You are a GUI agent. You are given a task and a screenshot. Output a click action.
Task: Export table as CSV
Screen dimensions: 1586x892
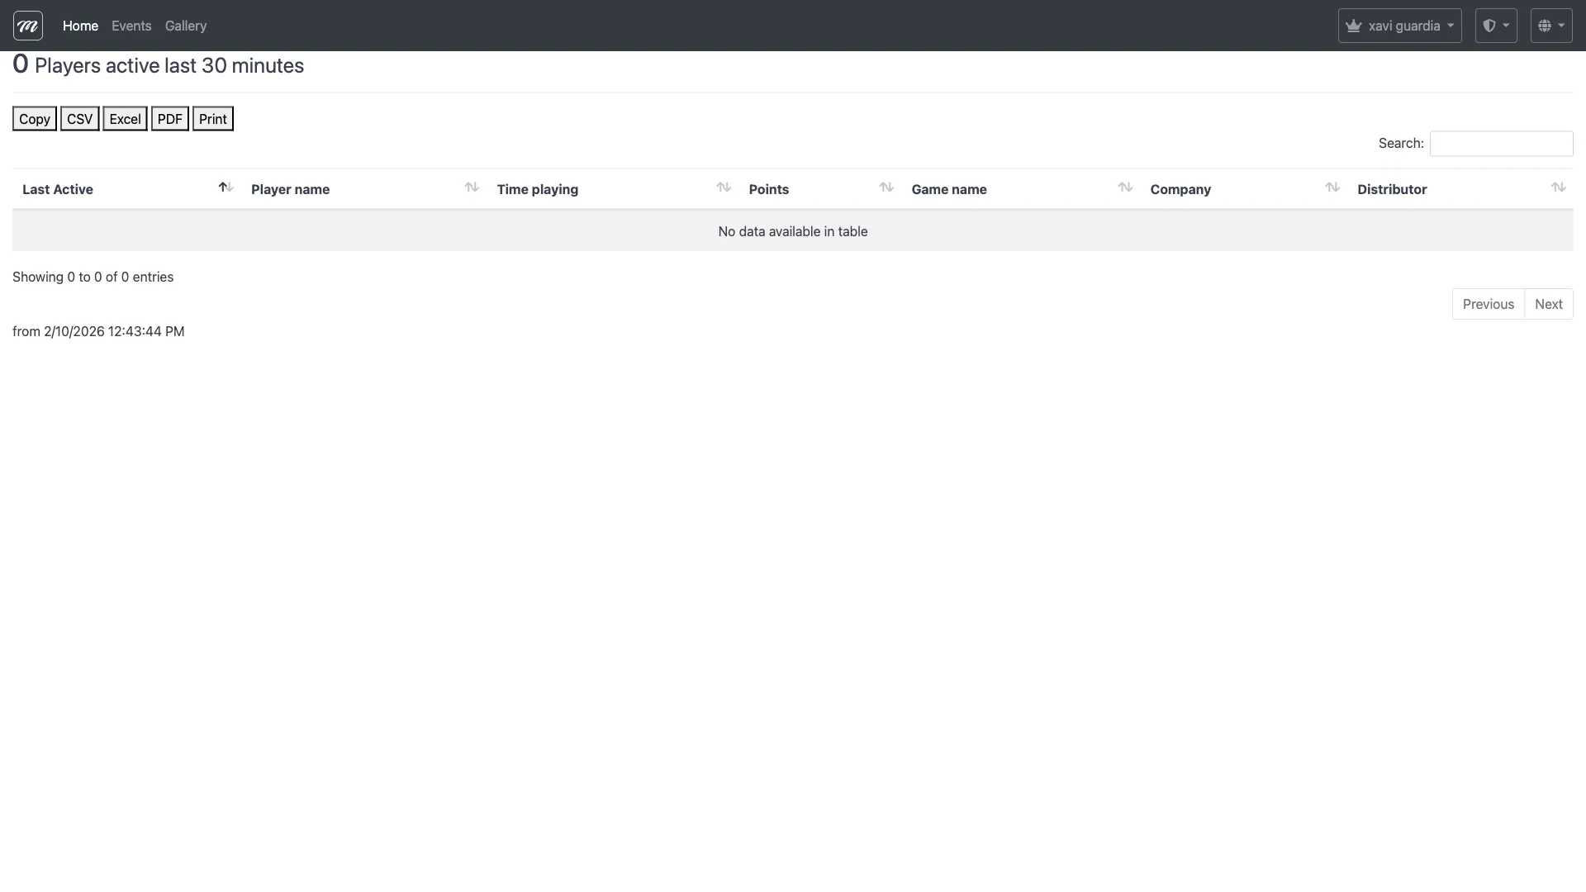[x=79, y=119]
